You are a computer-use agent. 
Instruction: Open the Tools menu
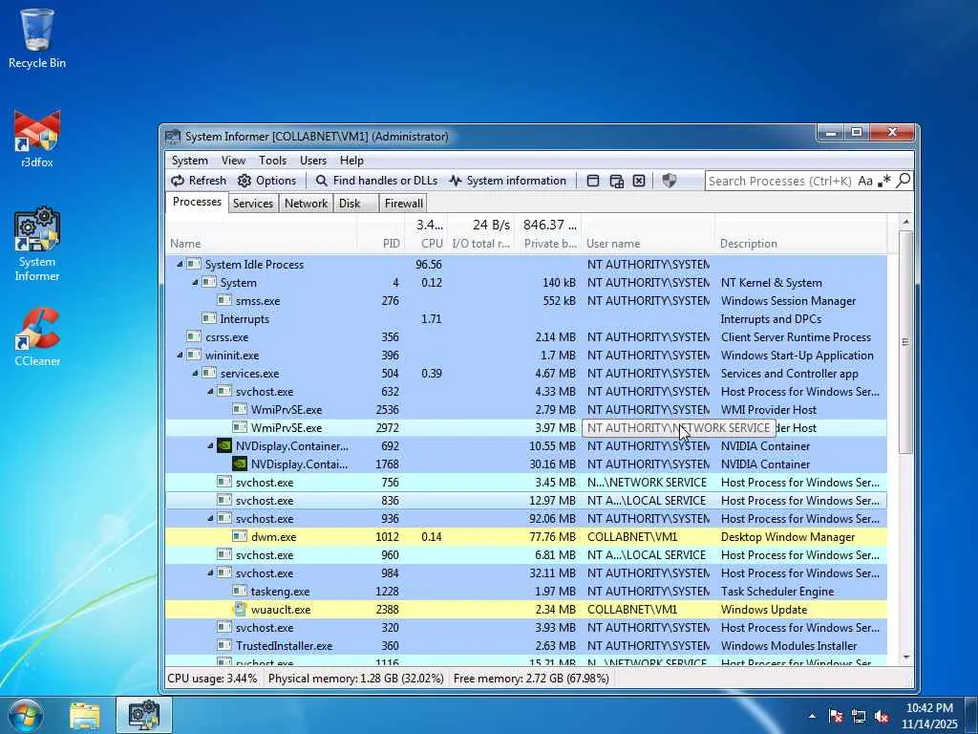(x=272, y=161)
